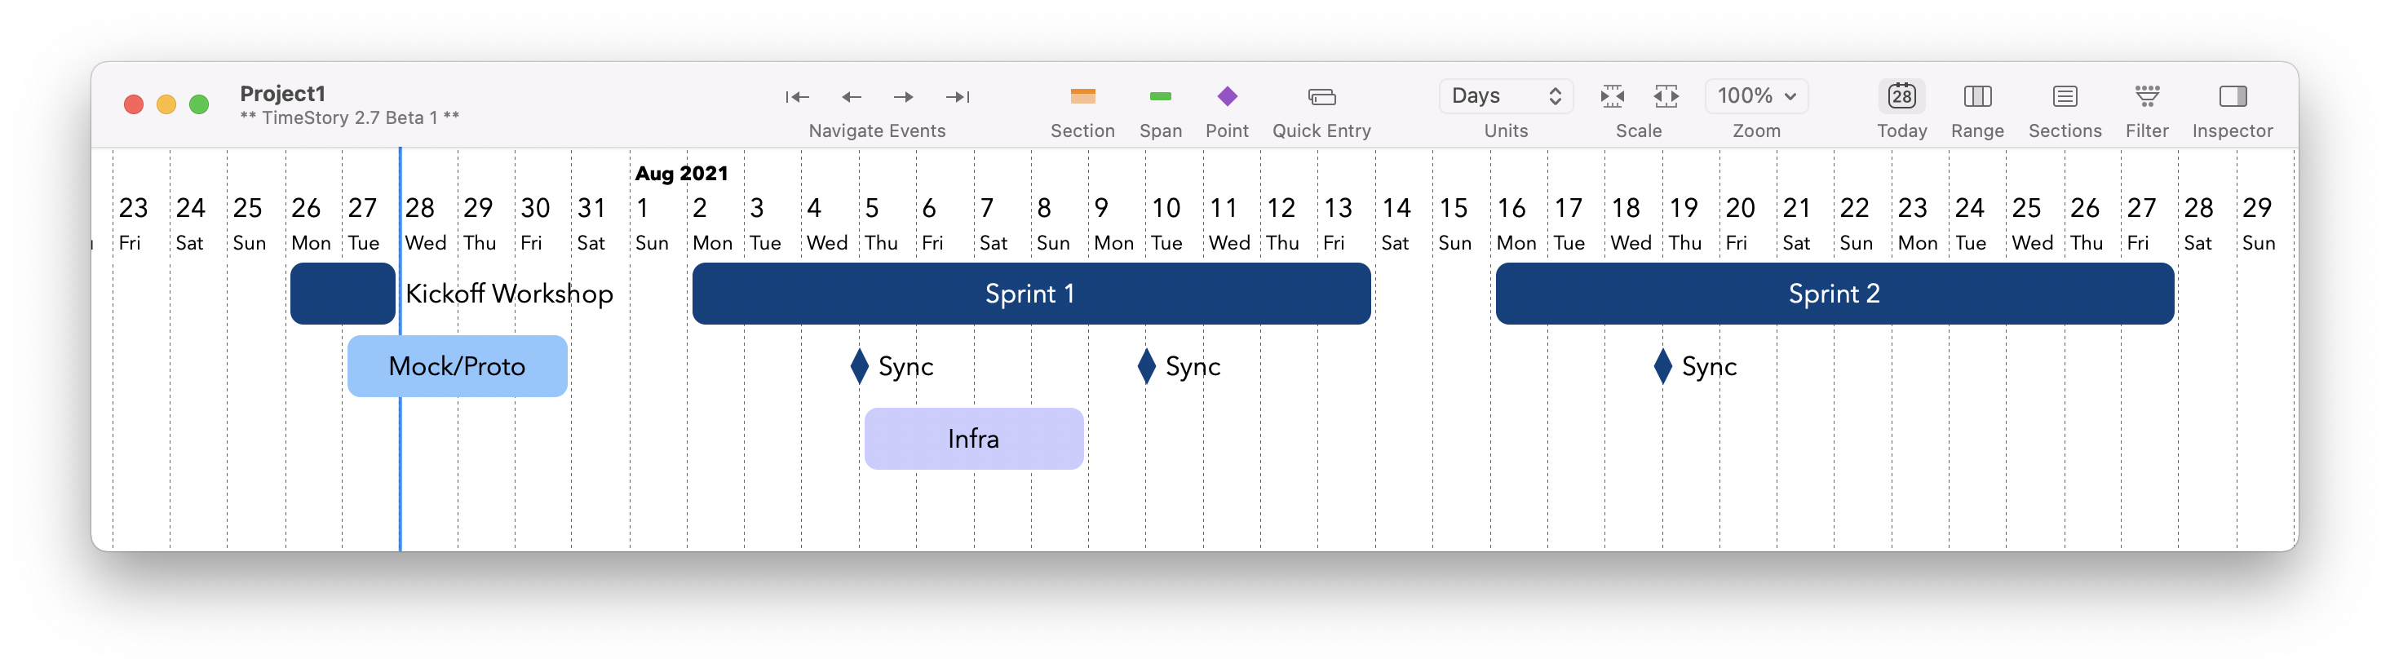Image resolution: width=2390 pixels, height=672 pixels.
Task: Select the Kickoff Workshop span bar
Action: (x=343, y=294)
